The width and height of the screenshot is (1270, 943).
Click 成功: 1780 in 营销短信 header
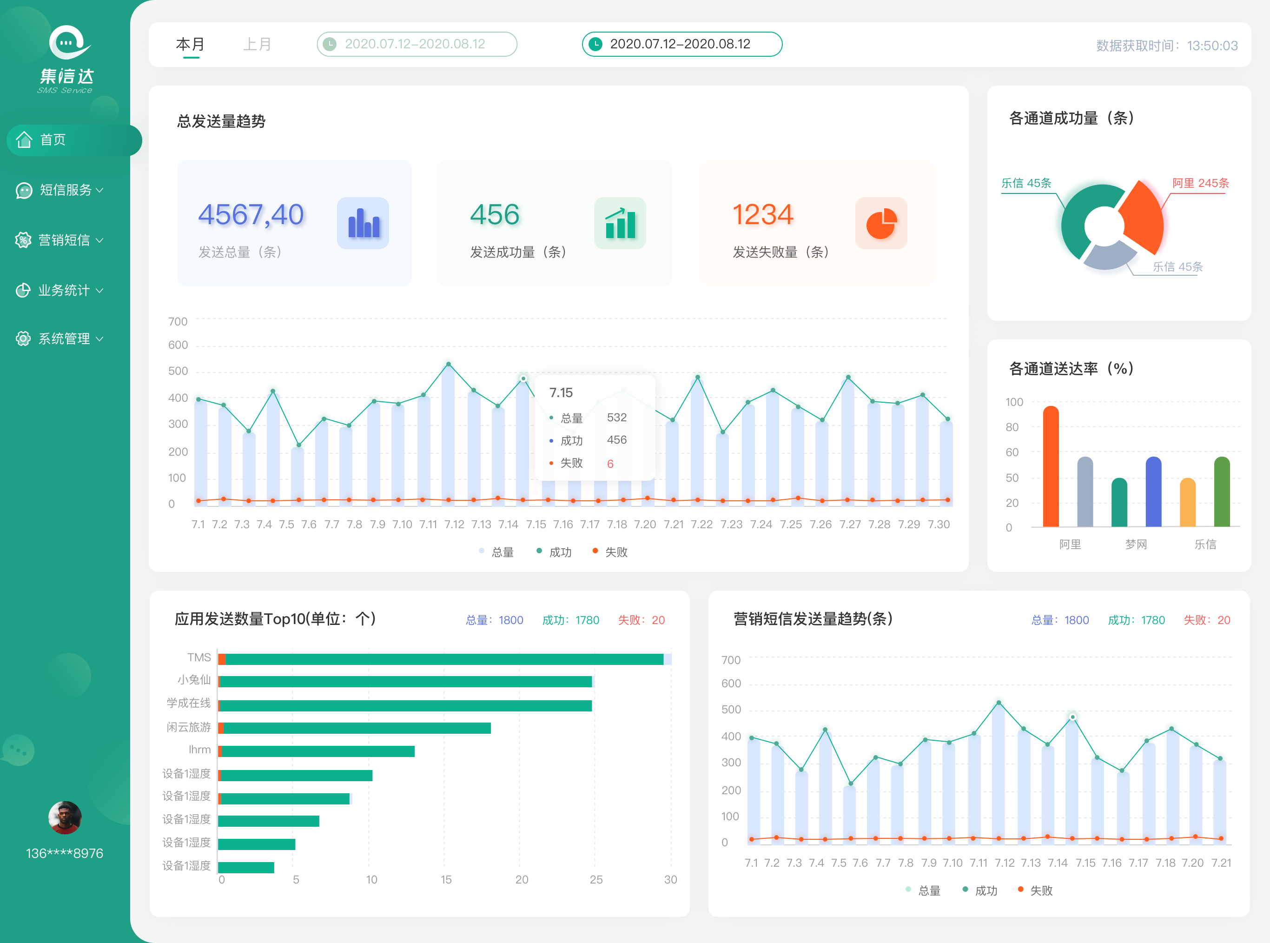(x=1137, y=620)
